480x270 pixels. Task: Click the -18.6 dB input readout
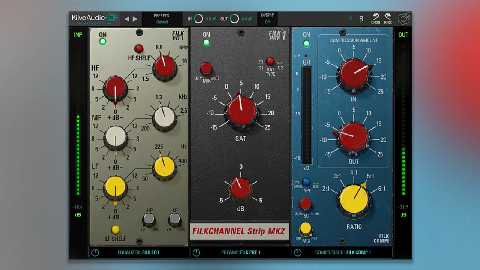click(x=78, y=207)
